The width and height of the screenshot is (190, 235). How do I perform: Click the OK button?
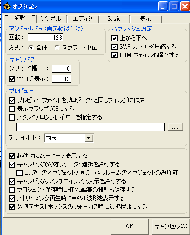pos(129,227)
